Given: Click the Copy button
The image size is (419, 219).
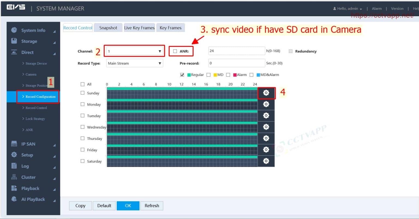Looking at the screenshot, I should (80, 205).
